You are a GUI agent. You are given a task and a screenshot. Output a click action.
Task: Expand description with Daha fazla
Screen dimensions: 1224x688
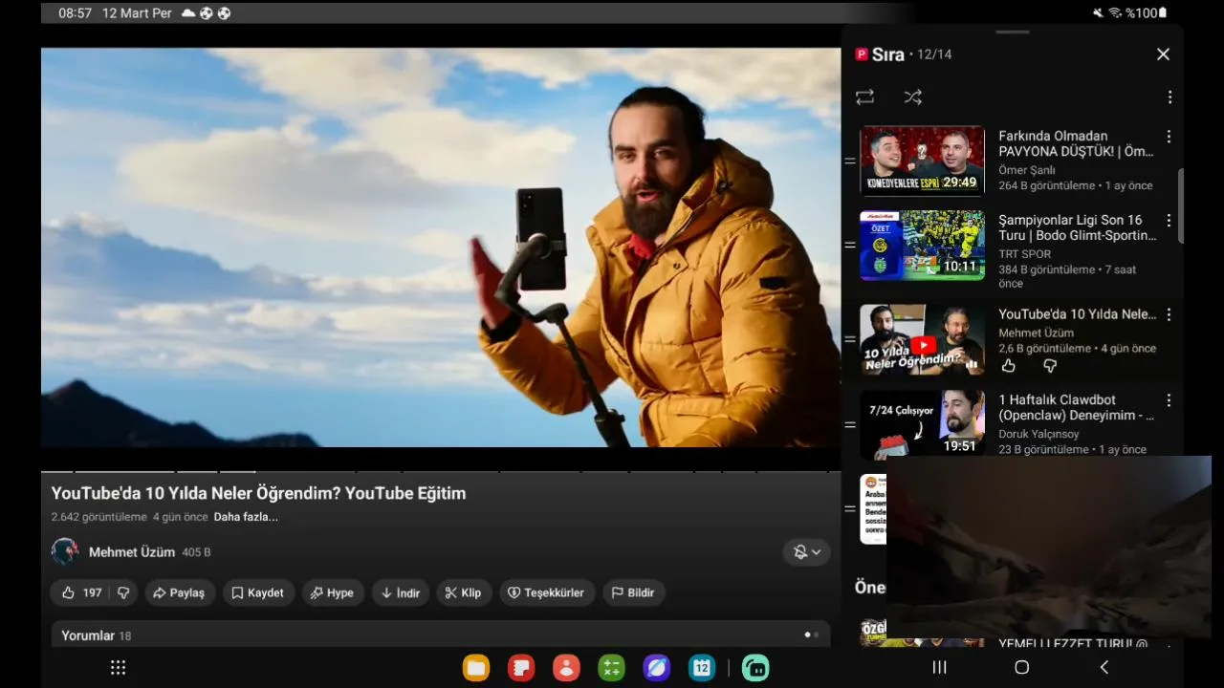point(246,517)
